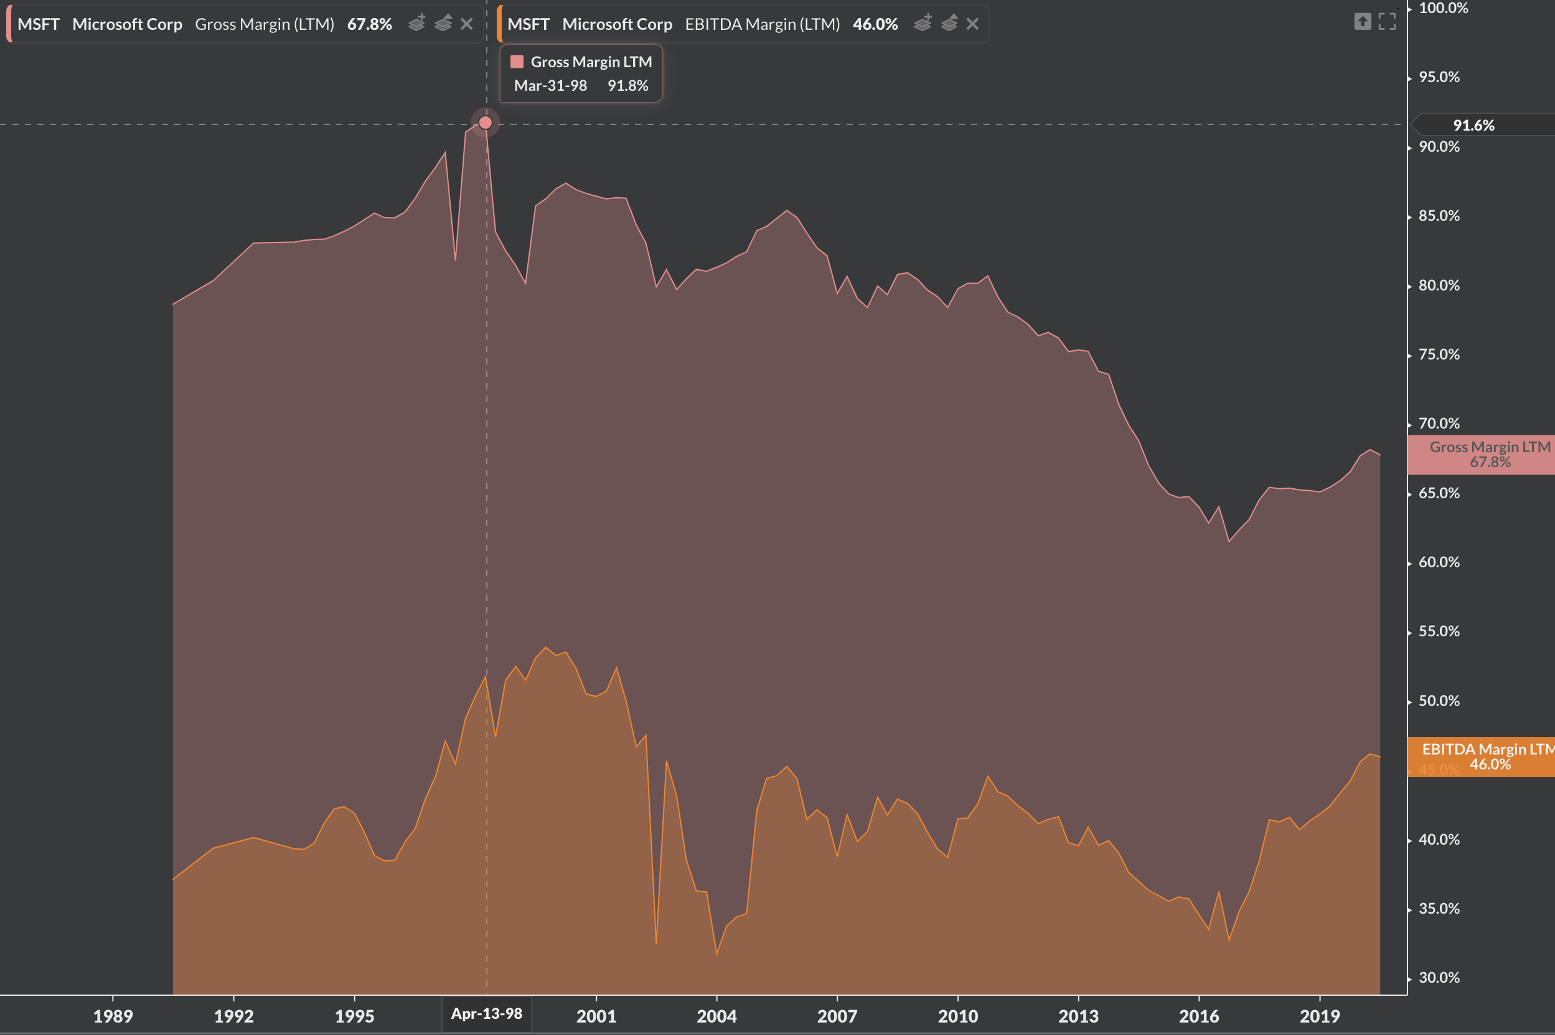Click the pink Gross Margin color bar
This screenshot has width=1555, height=1035.
point(9,24)
